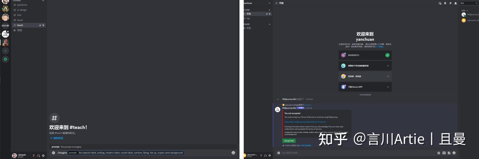
Task: Open settings gear on selected teach channel
Action: [43, 25]
